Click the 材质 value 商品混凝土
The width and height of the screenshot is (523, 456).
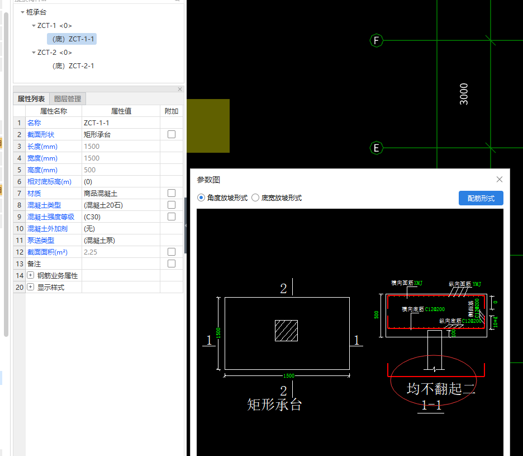121,194
